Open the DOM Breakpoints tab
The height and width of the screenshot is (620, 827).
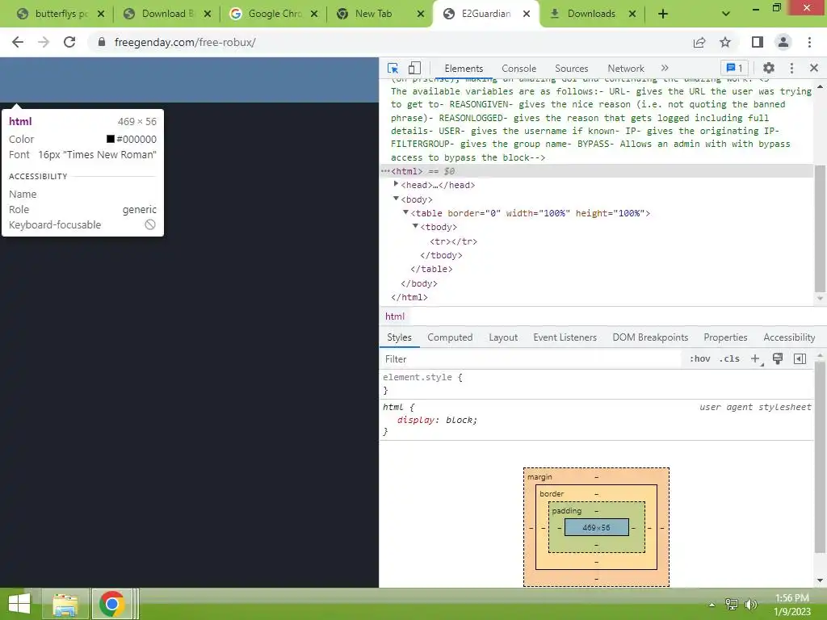coord(650,337)
